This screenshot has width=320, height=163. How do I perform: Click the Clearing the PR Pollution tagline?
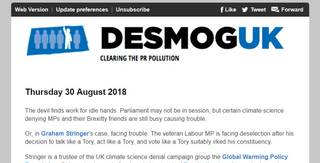140,58
